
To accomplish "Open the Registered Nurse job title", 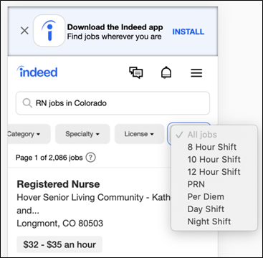I will 58,184.
